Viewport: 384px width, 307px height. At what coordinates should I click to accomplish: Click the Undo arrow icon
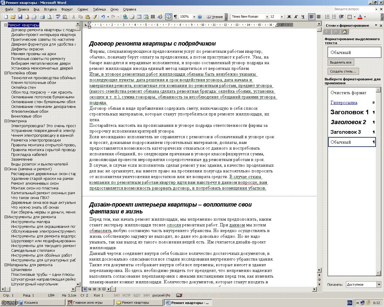pos(103,17)
